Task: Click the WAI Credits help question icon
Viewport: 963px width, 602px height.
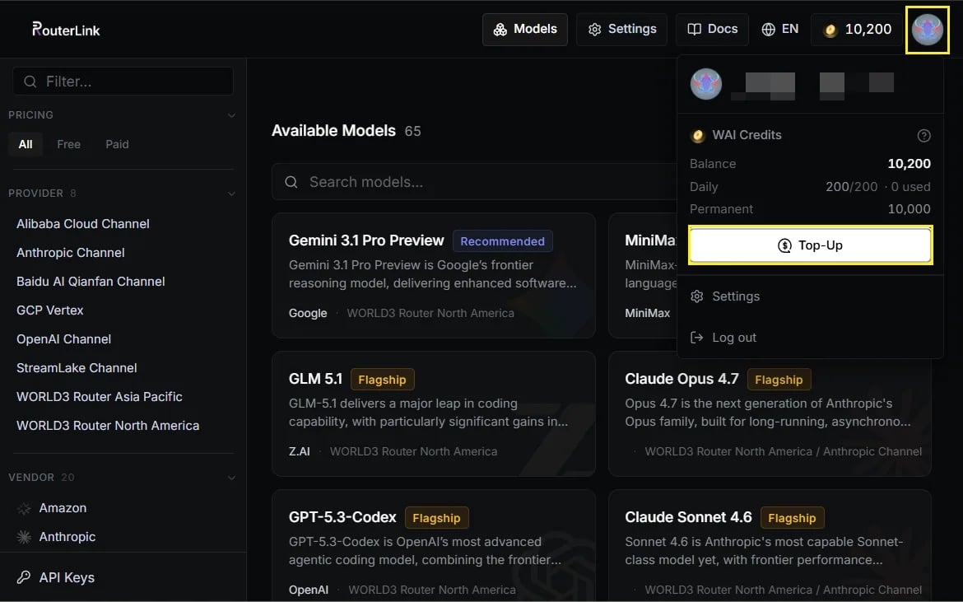Action: tap(923, 136)
